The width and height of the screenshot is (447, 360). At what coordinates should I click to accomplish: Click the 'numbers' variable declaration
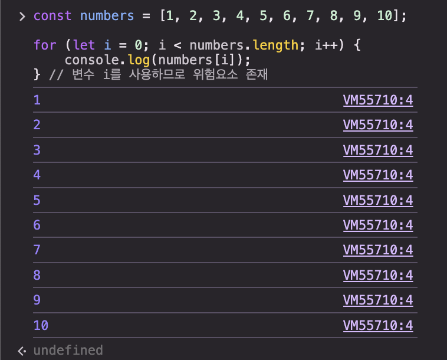click(x=107, y=16)
